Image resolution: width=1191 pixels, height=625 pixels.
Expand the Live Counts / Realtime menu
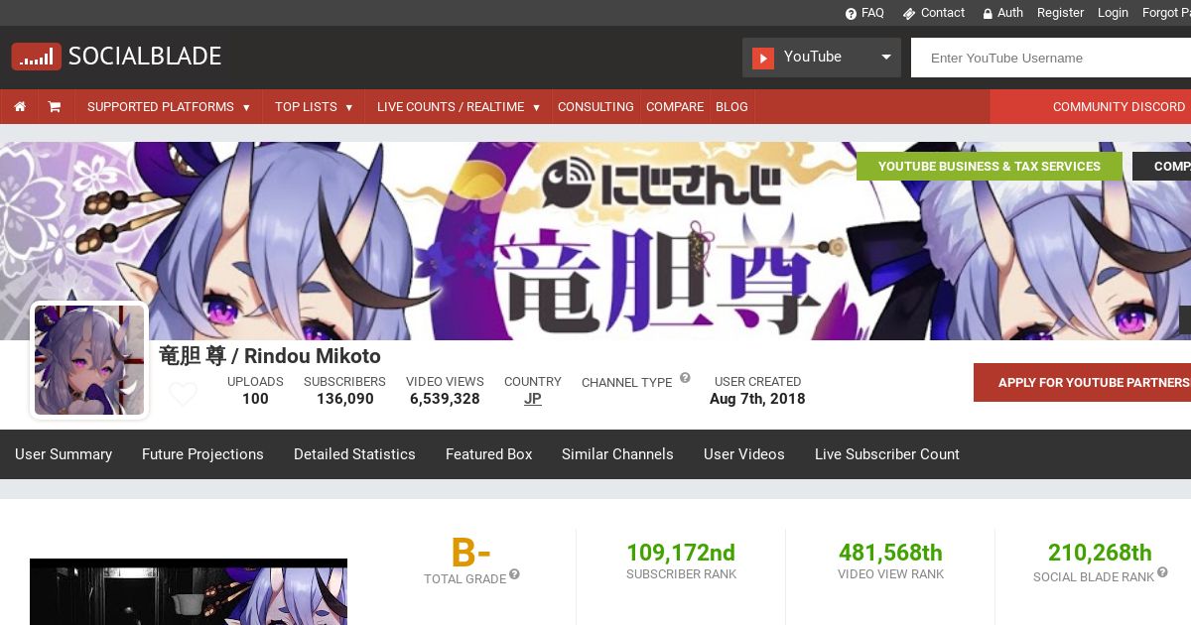coord(459,107)
